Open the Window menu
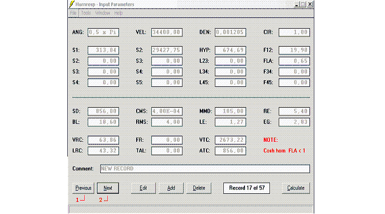This screenshot has height=214, width=385. coord(103,13)
